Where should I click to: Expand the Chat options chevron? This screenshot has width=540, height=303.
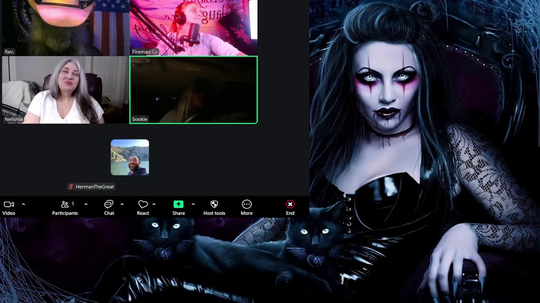click(122, 205)
